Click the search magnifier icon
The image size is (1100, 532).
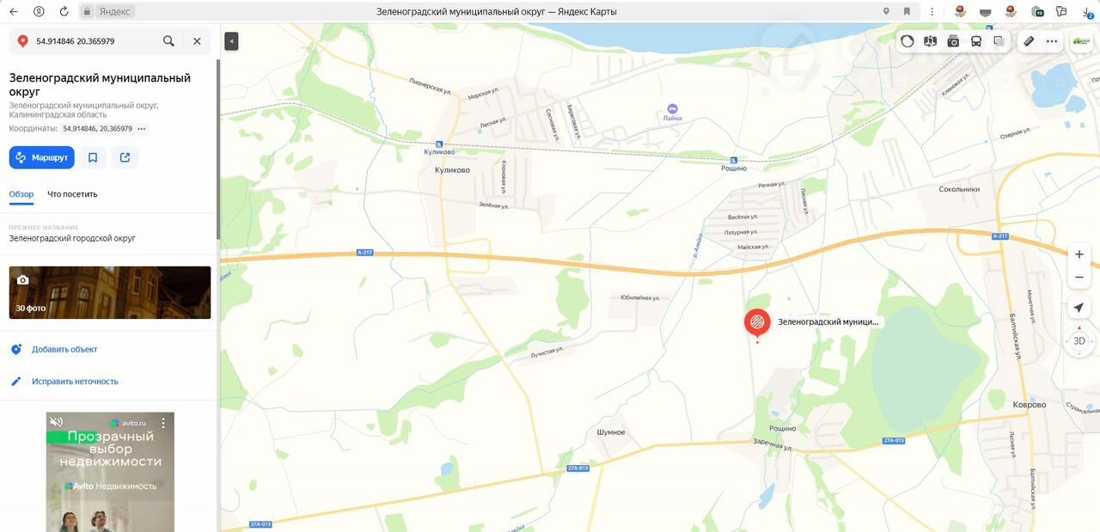pos(168,41)
